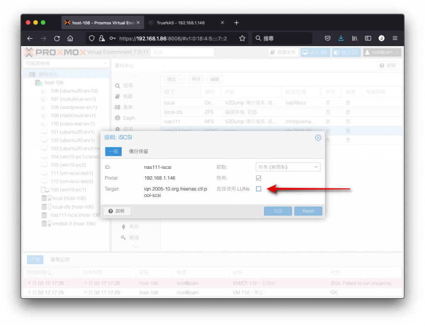This screenshot has width=425, height=326.
Task: Open the root@pam user dropdown
Action: [x=382, y=52]
